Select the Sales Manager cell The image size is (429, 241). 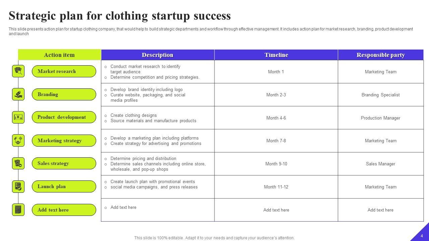click(380, 164)
